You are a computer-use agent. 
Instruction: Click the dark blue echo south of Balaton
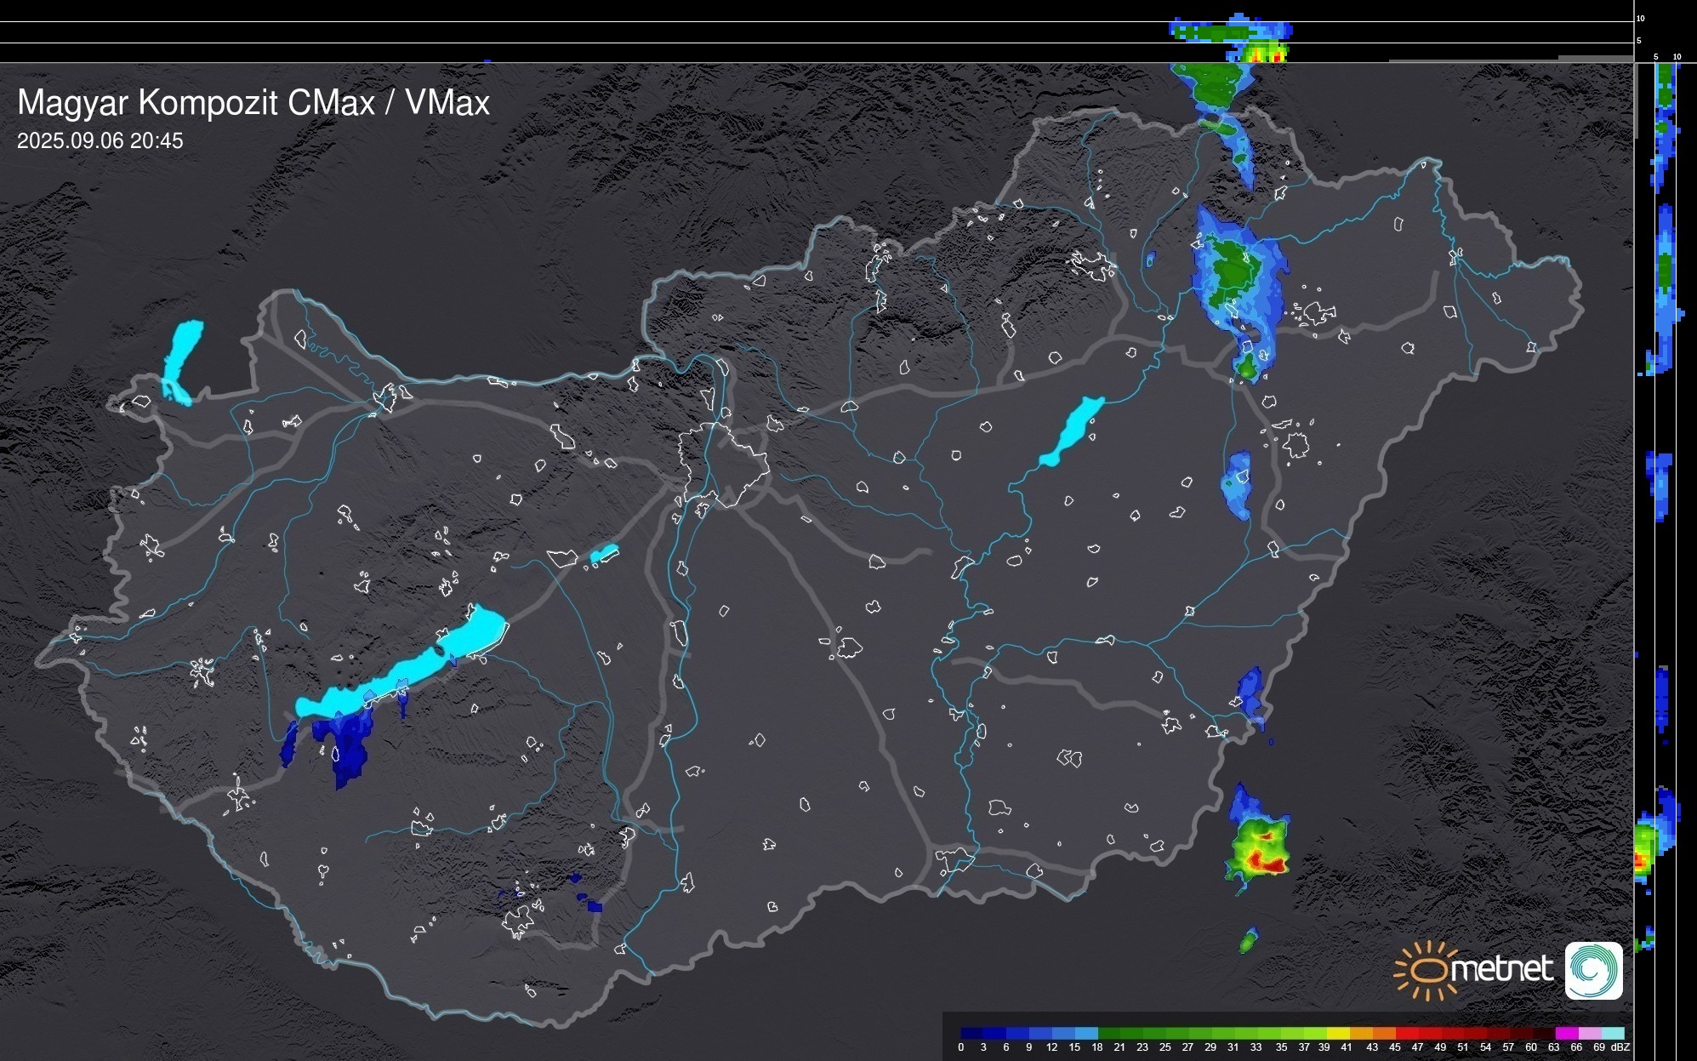(349, 749)
